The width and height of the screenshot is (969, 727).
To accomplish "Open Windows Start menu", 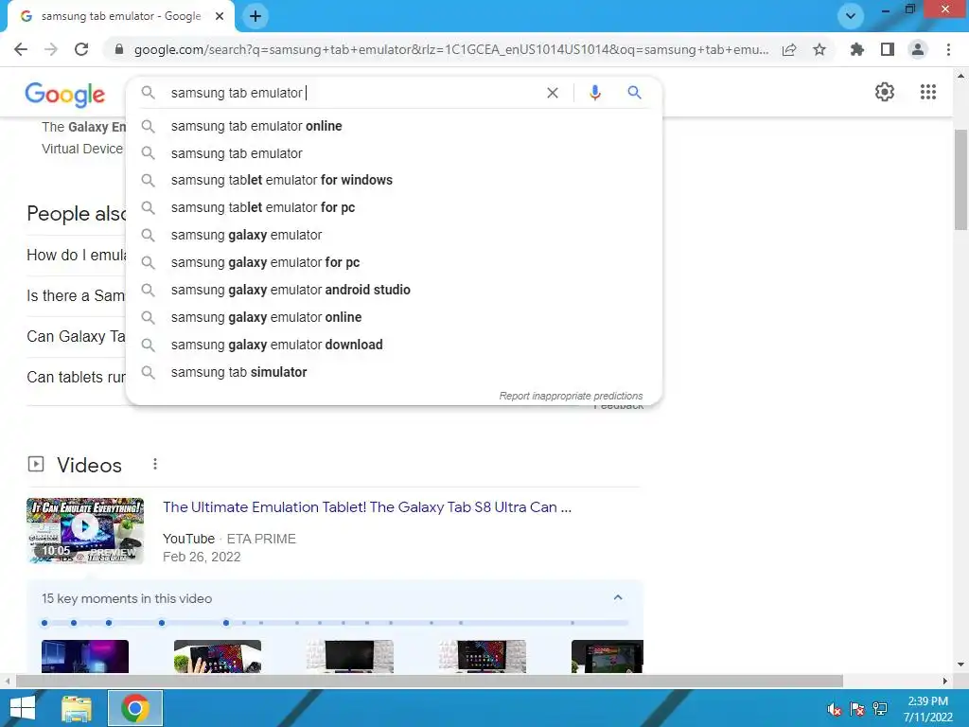I will pos(23,708).
